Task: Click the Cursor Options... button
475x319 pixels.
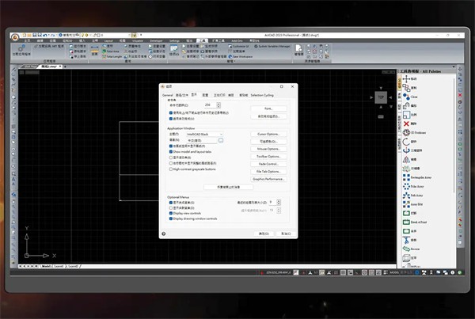Action: point(268,134)
